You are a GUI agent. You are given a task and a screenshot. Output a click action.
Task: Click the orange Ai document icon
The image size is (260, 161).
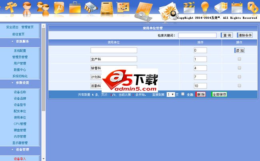pos(59,8)
